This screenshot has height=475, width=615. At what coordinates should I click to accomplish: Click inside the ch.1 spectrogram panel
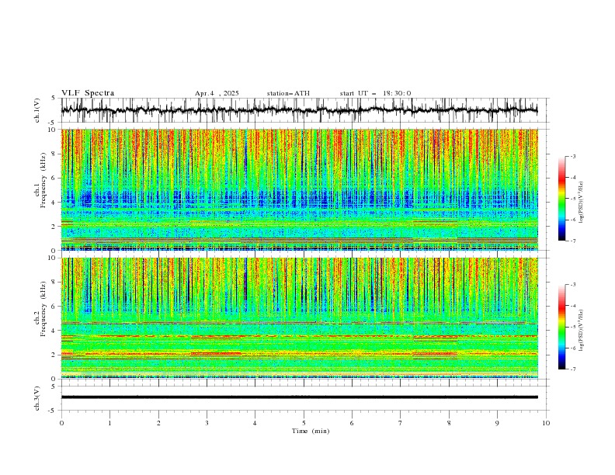click(x=299, y=189)
